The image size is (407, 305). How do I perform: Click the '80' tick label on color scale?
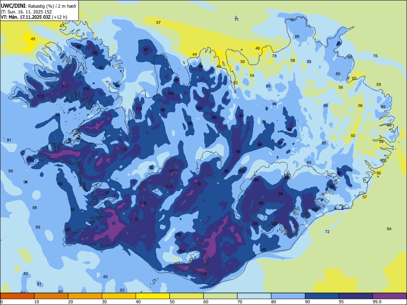point(274,302)
